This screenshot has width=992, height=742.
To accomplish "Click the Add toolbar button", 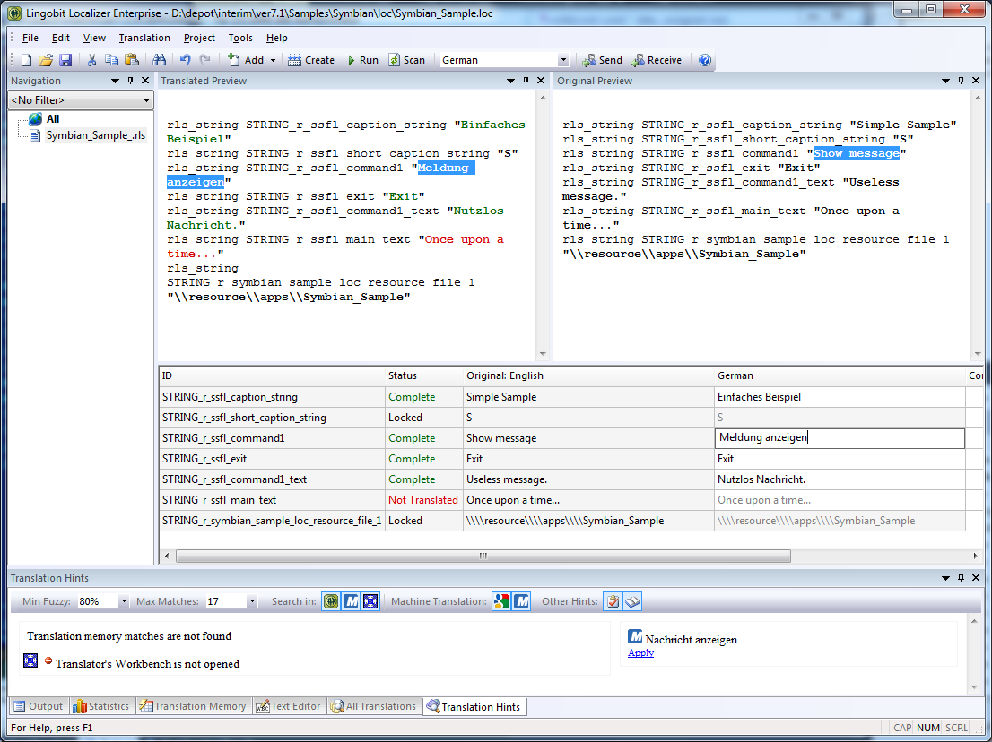I will click(x=246, y=60).
